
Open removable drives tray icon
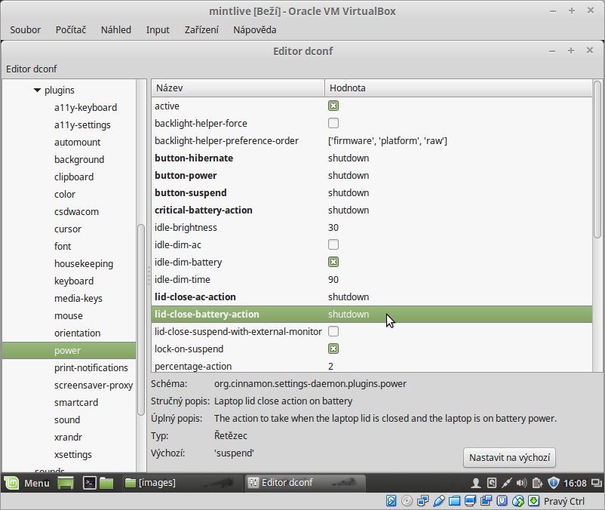pyautogui.click(x=492, y=483)
